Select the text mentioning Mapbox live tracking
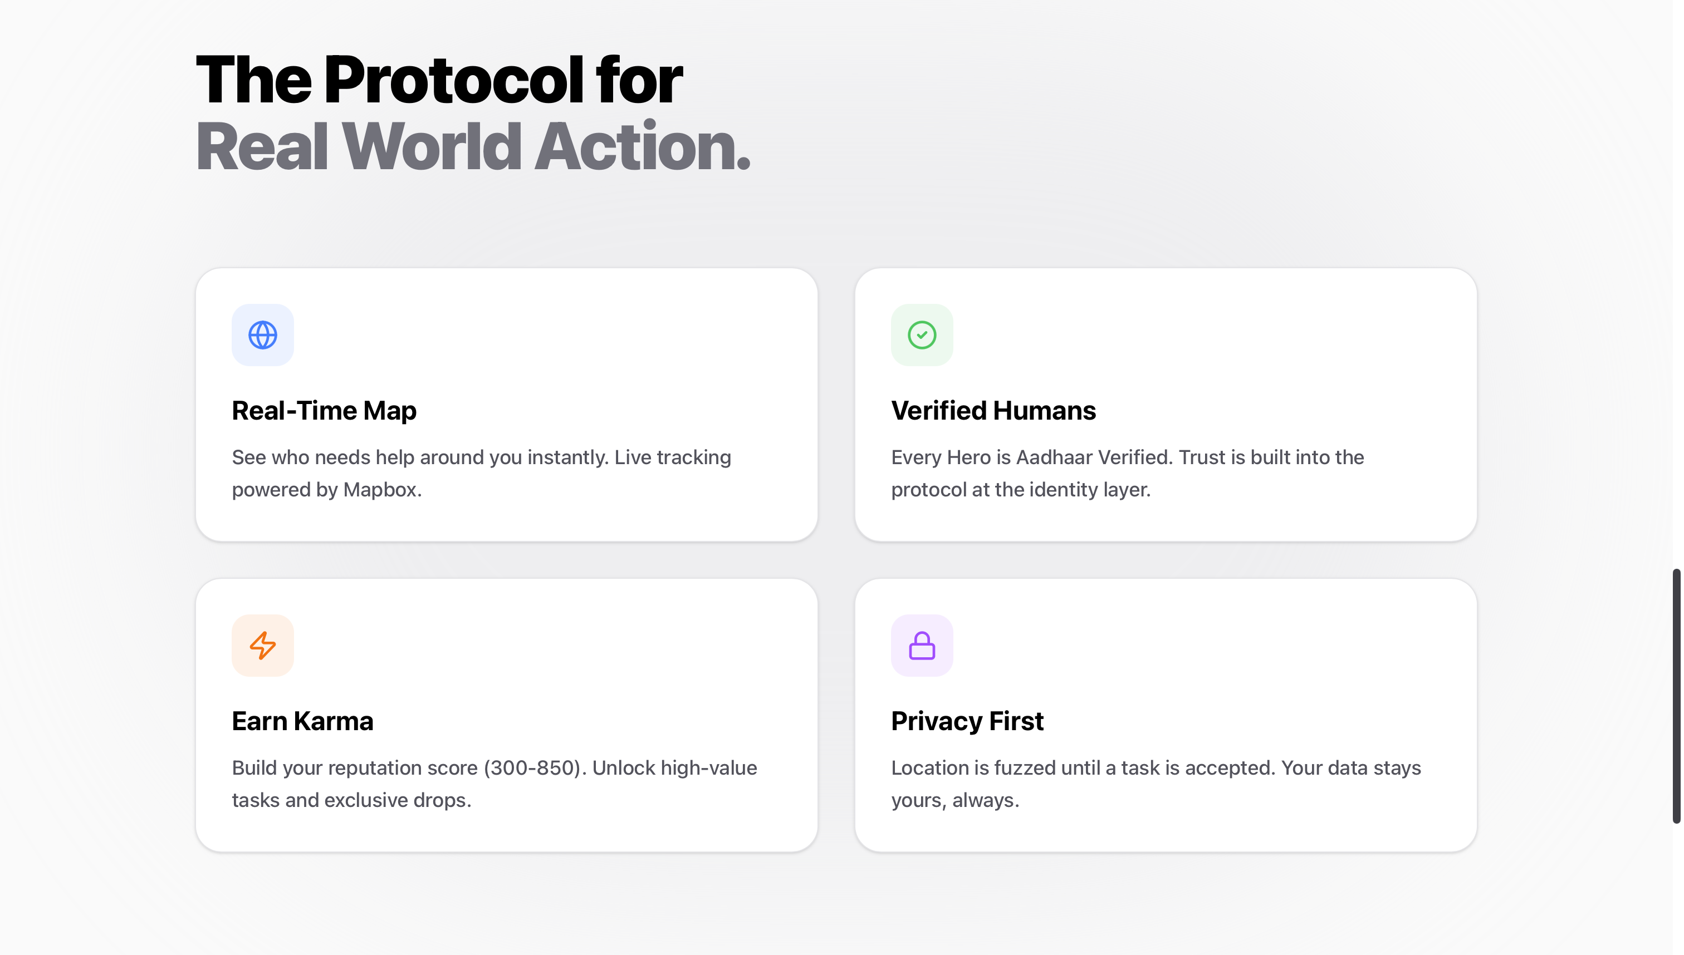Viewport: 1684px width, 955px height. [x=481, y=472]
